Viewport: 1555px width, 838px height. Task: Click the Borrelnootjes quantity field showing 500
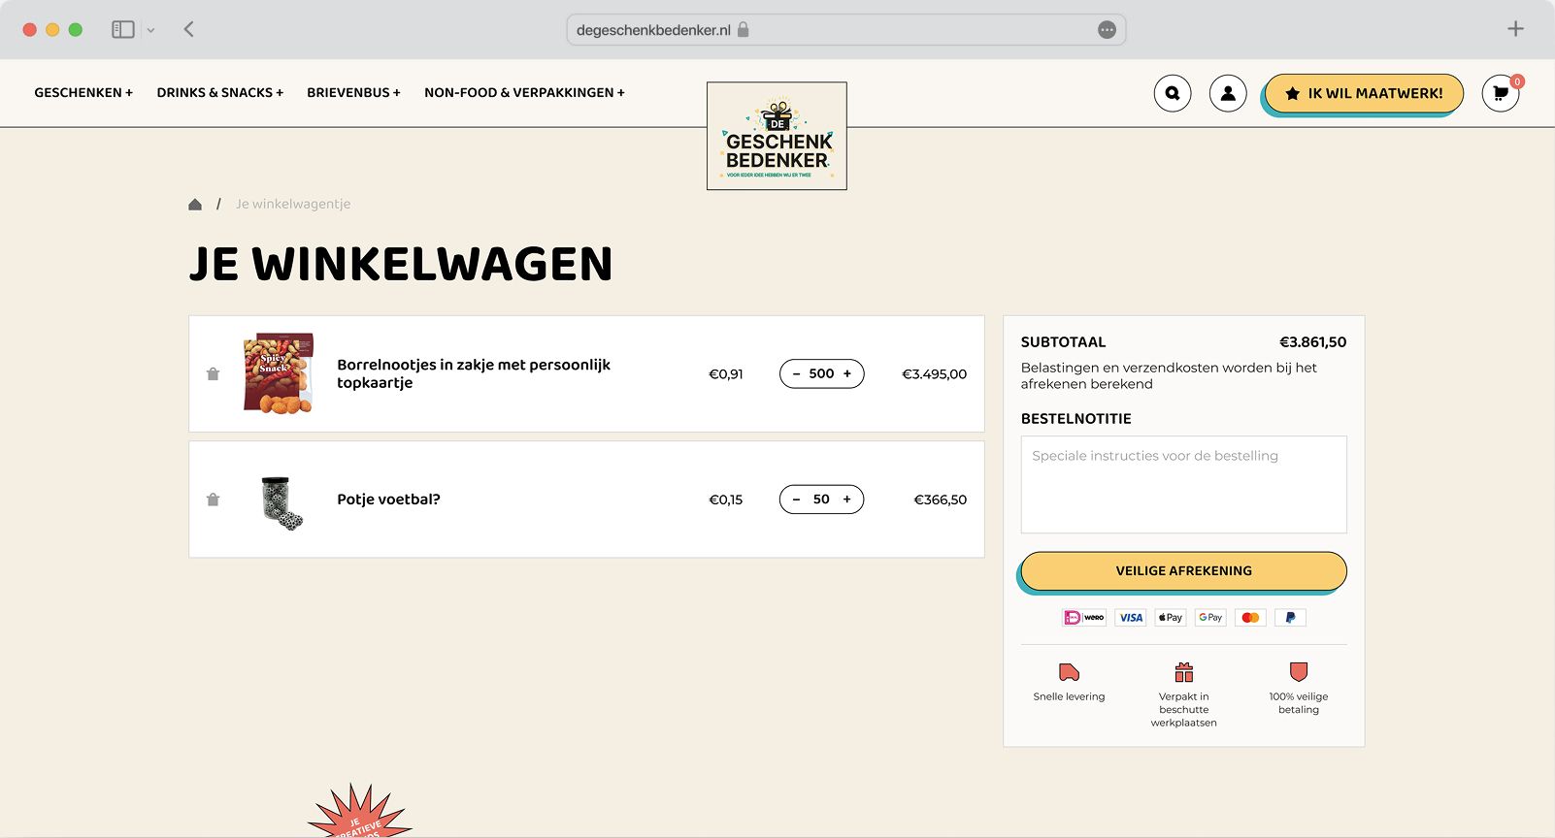click(x=822, y=374)
